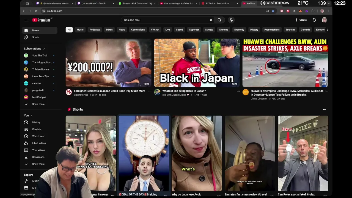Clear the search box with X icon
The image size is (352, 198).
211,20
